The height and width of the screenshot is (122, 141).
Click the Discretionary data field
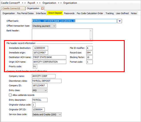pyautogui.click(x=47, y=81)
